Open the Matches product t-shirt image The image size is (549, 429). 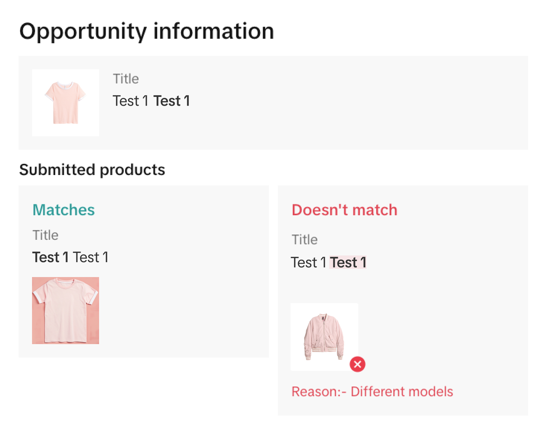[66, 311]
